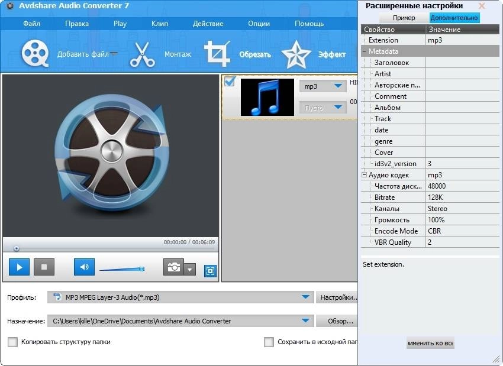Select the Cover property row
Image resolution: width=503 pixels, height=366 pixels.
click(430, 152)
